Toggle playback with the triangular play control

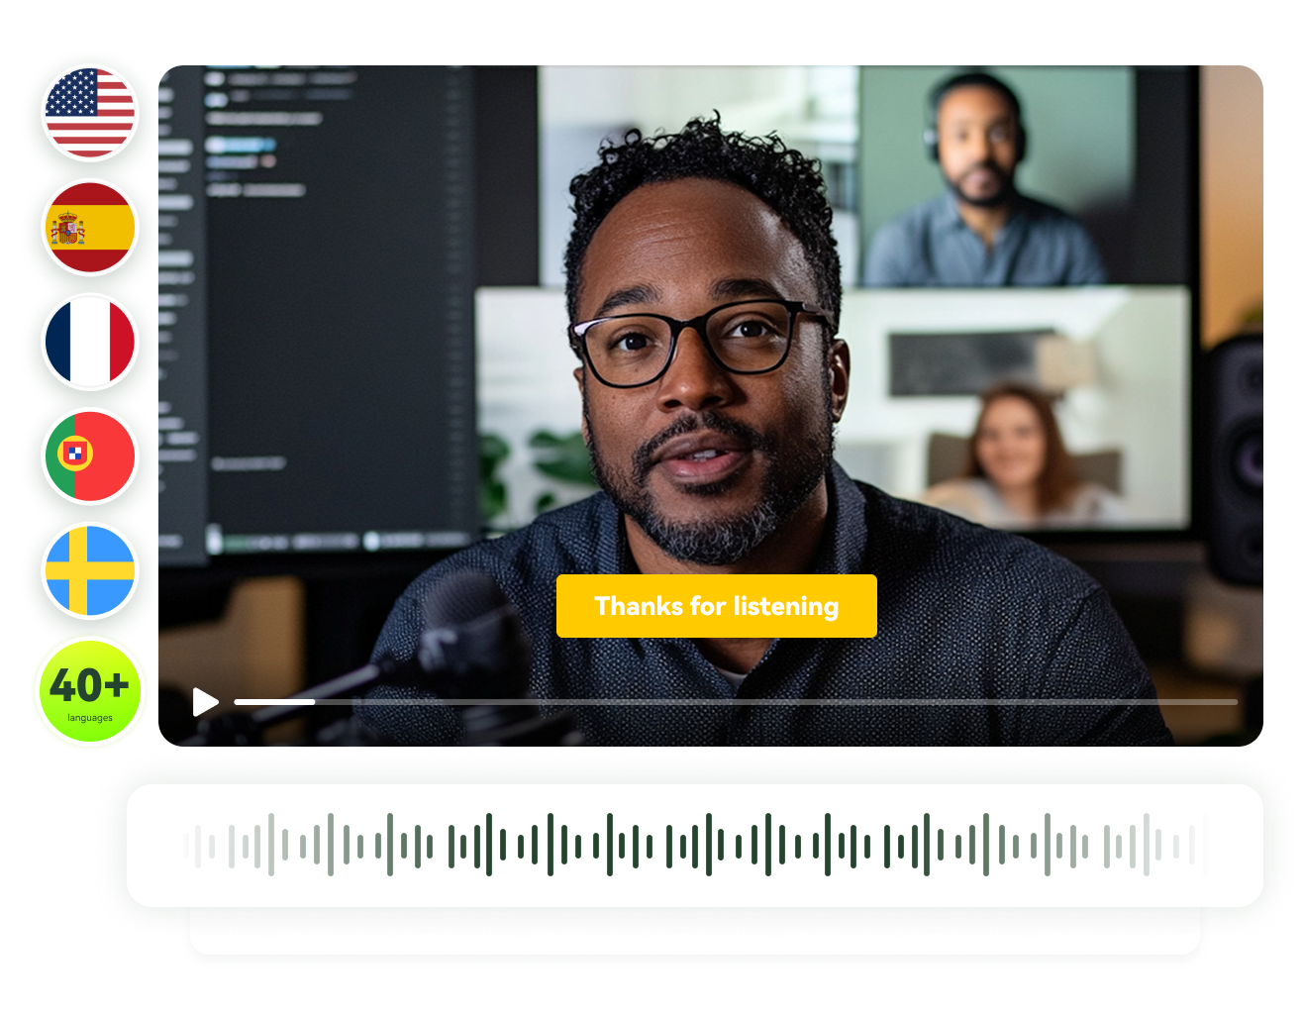tap(205, 702)
